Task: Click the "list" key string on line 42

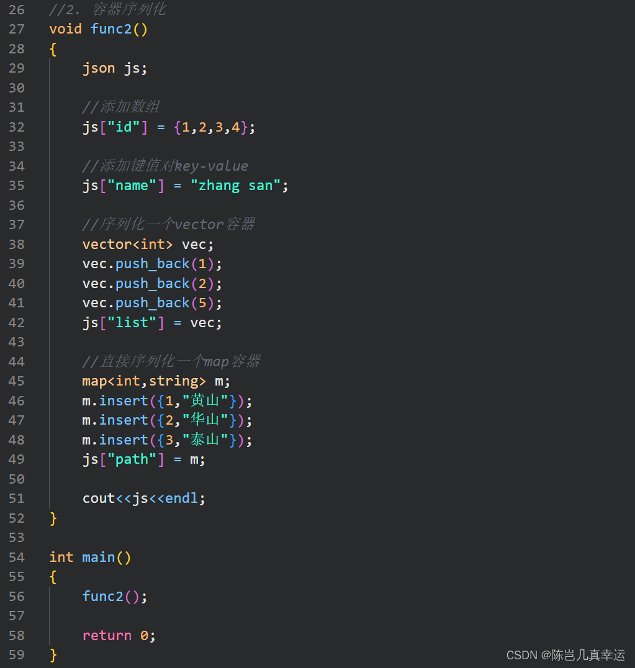Action: pos(132,322)
